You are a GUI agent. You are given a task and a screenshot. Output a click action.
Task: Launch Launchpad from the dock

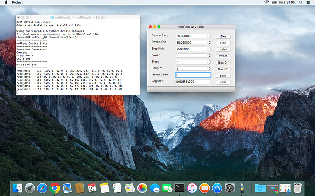tap(30, 188)
